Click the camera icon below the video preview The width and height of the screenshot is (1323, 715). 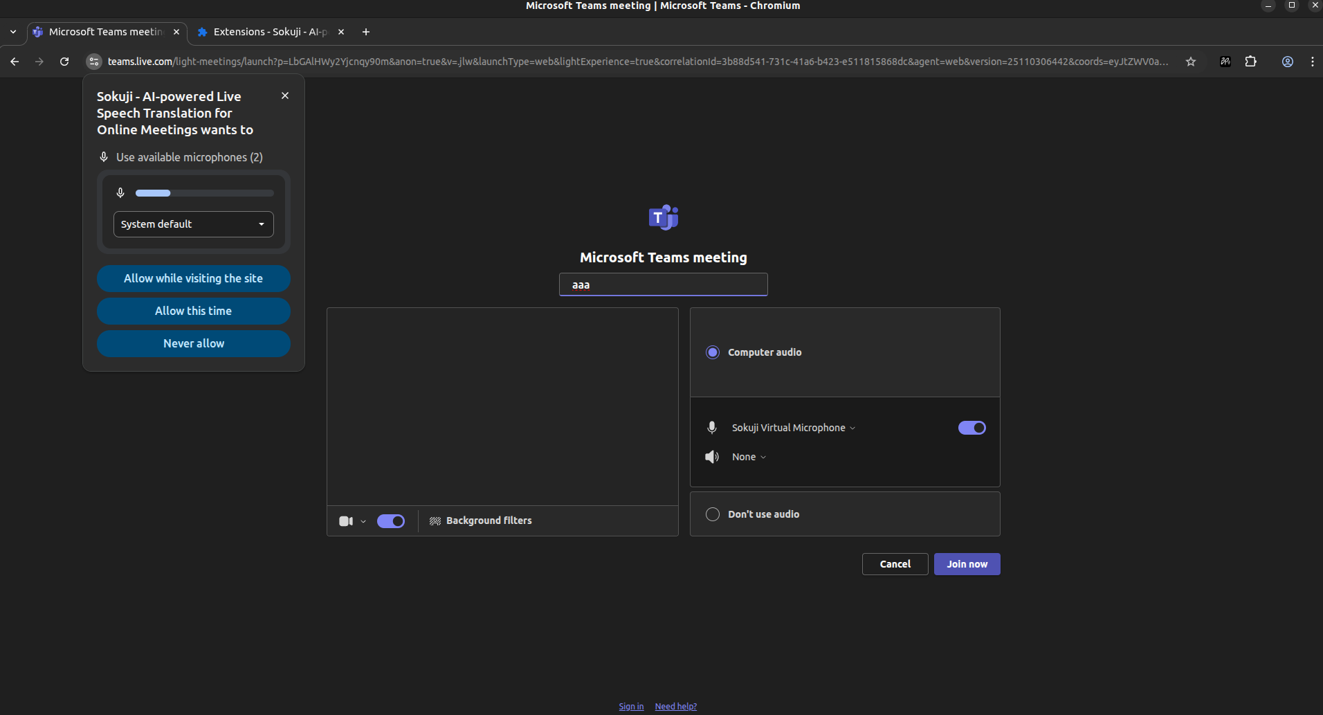[x=346, y=521]
